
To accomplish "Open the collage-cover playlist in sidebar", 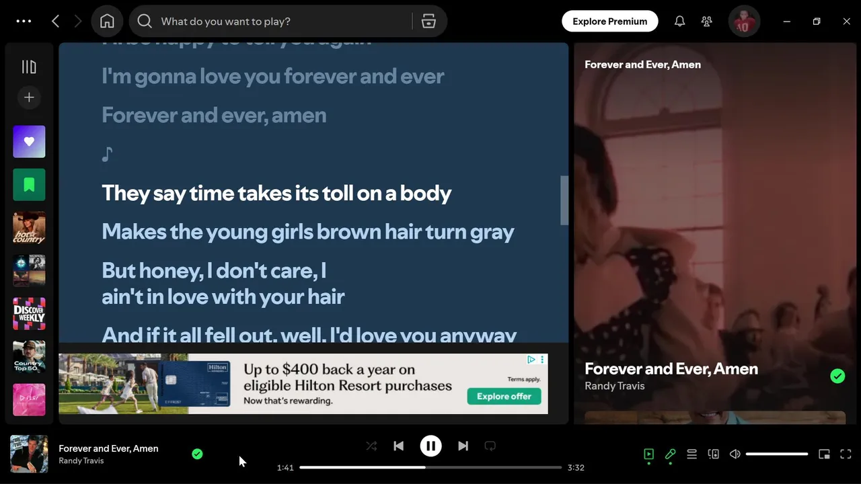I will tap(29, 271).
